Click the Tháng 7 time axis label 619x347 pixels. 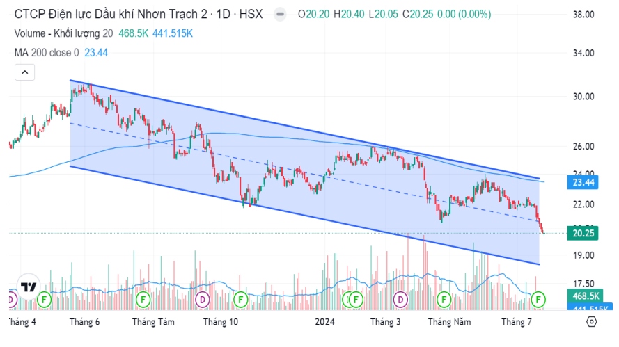click(x=517, y=322)
